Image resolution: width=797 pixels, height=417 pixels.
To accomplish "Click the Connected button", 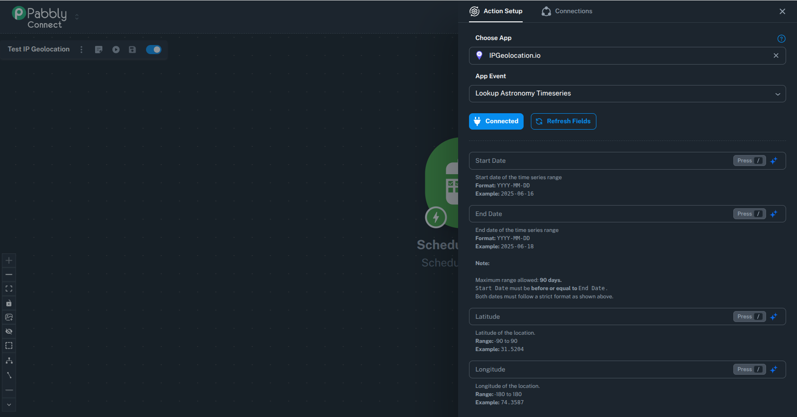I will [496, 121].
